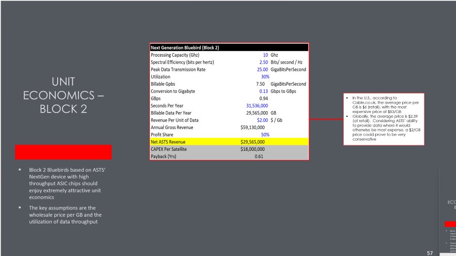Click the '$ / Gb' unit text
Viewport: 456px width, 256px height.
[276, 120]
